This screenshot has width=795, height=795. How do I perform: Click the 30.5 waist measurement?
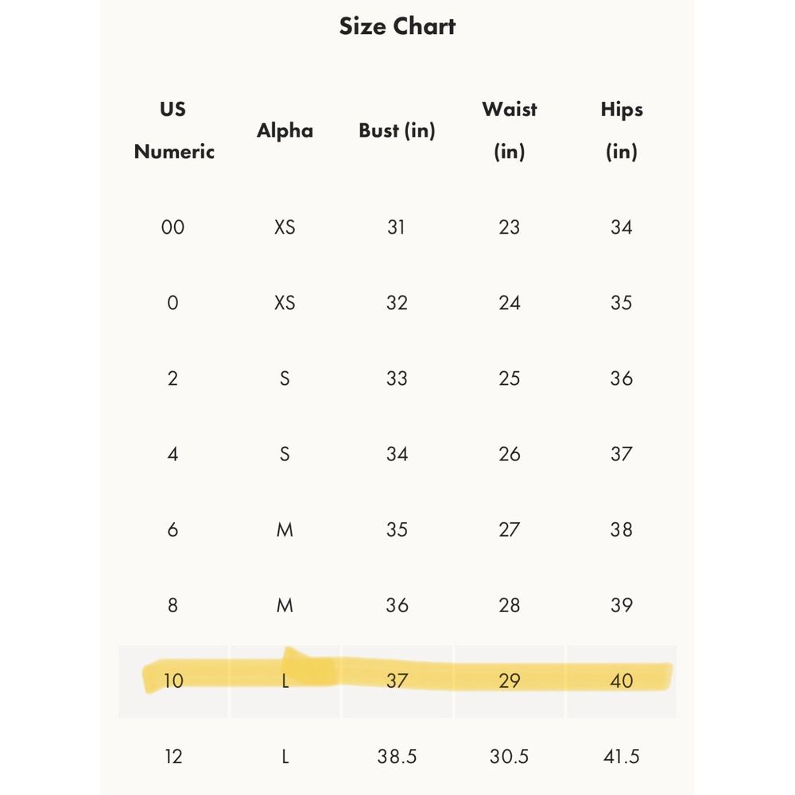[x=509, y=757]
